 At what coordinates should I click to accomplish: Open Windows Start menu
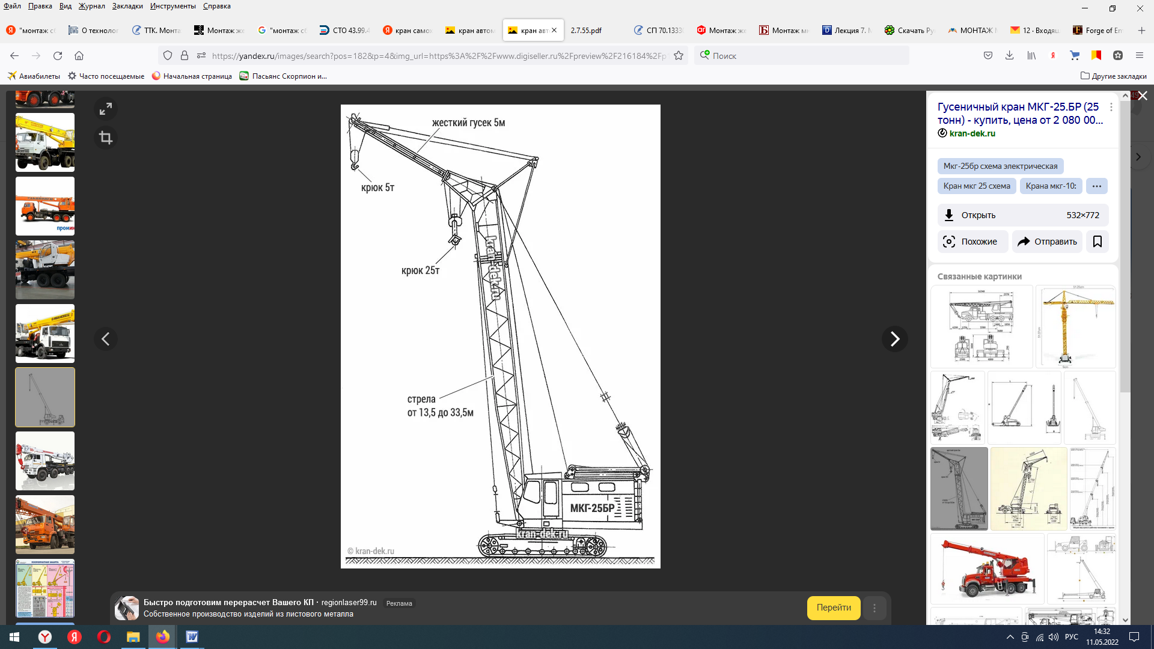point(14,637)
